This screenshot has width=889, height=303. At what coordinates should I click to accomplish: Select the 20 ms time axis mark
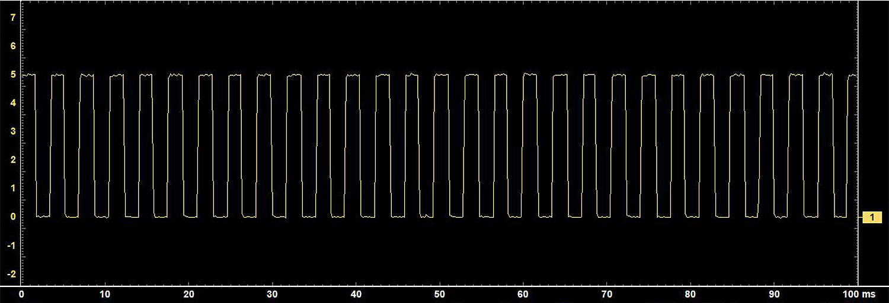pos(188,294)
